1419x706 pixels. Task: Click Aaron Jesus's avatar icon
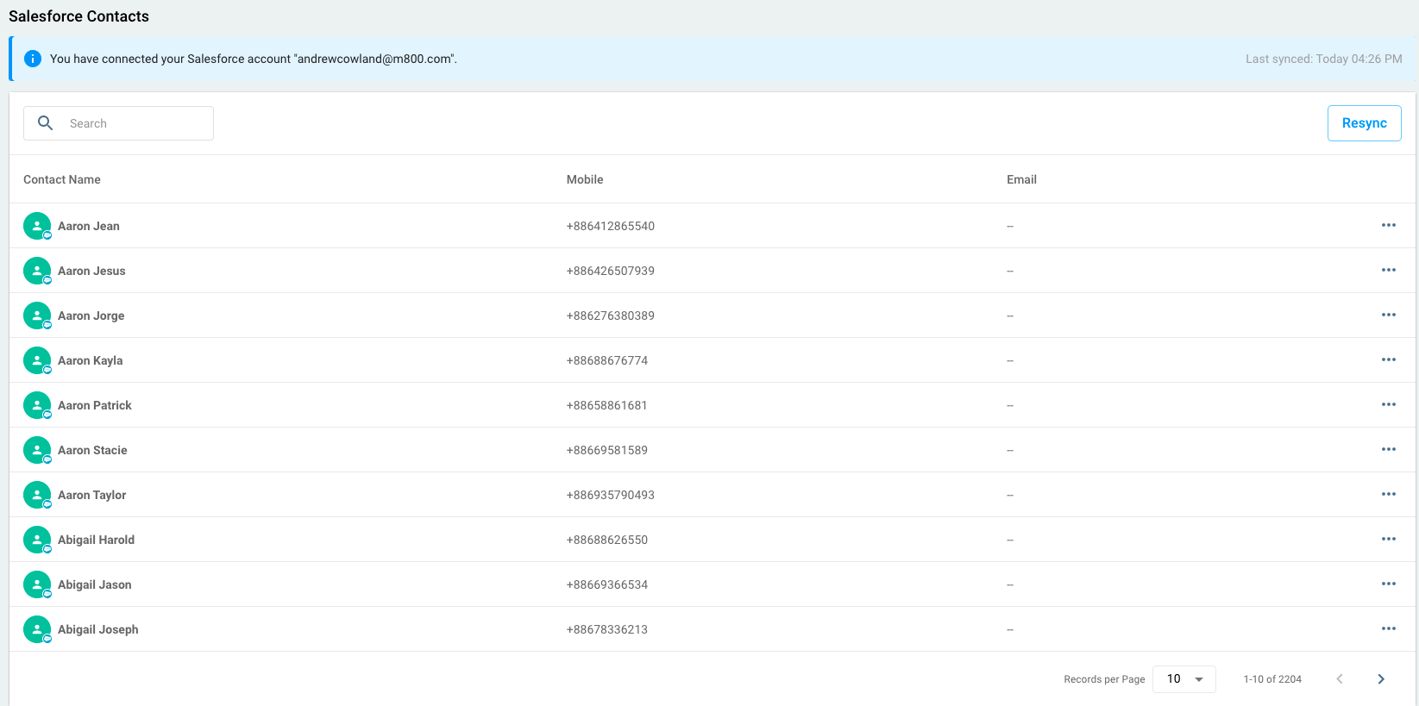tap(37, 271)
